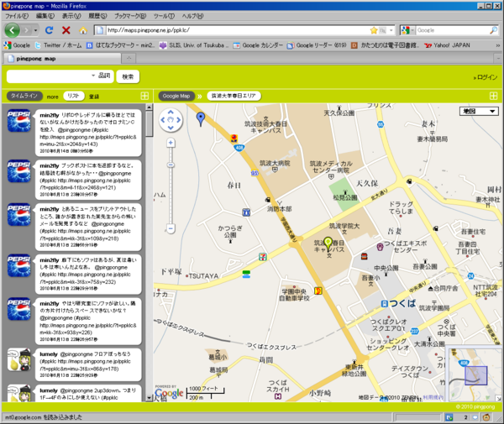Click the つくば station icon on map
This screenshot has height=424, width=504.
tap(384, 304)
